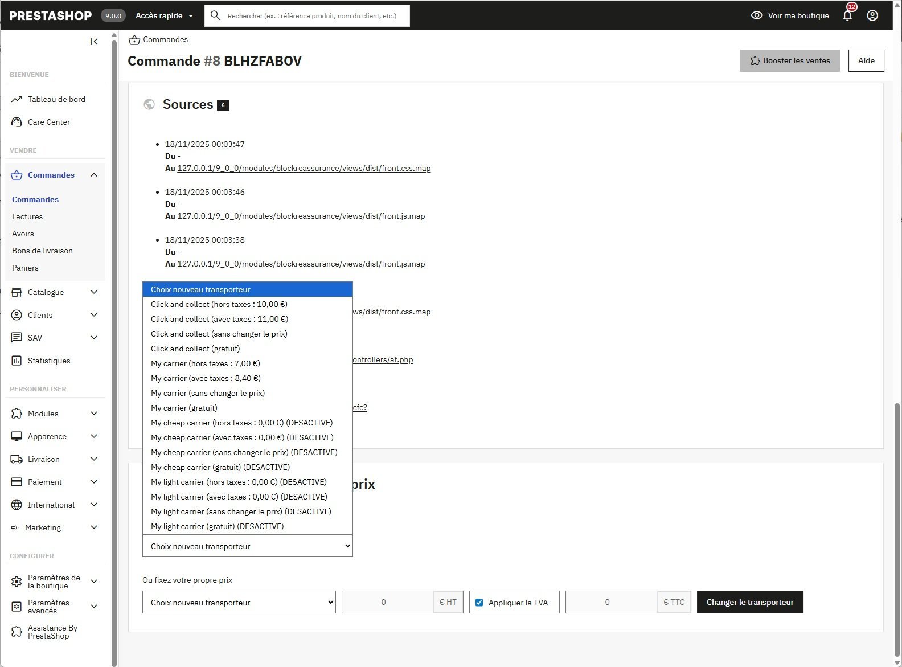This screenshot has height=667, width=902.
Task: Open the Aide button
Action: [866, 60]
